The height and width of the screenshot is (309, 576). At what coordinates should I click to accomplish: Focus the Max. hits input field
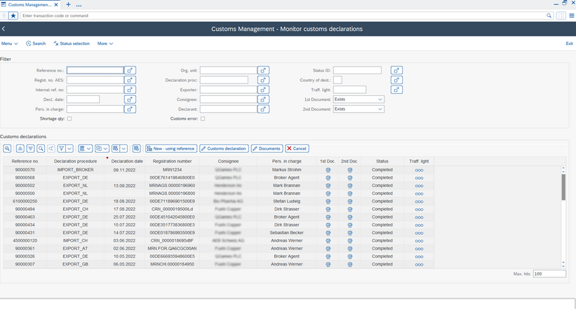point(549,274)
